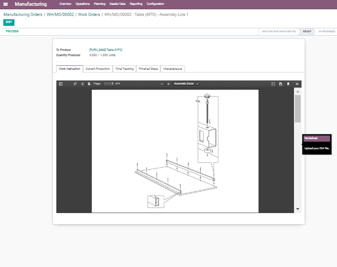Click the PDF find magnifier icon
This screenshot has width=337, height=267.
pos(75,84)
